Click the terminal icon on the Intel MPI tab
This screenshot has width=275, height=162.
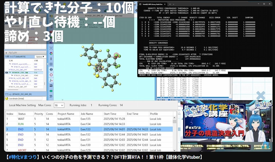(140, 4)
